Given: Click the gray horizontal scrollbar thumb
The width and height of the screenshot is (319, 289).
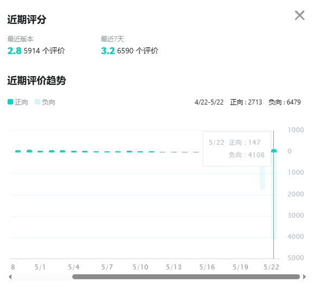Looking at the screenshot, I should (x=186, y=277).
